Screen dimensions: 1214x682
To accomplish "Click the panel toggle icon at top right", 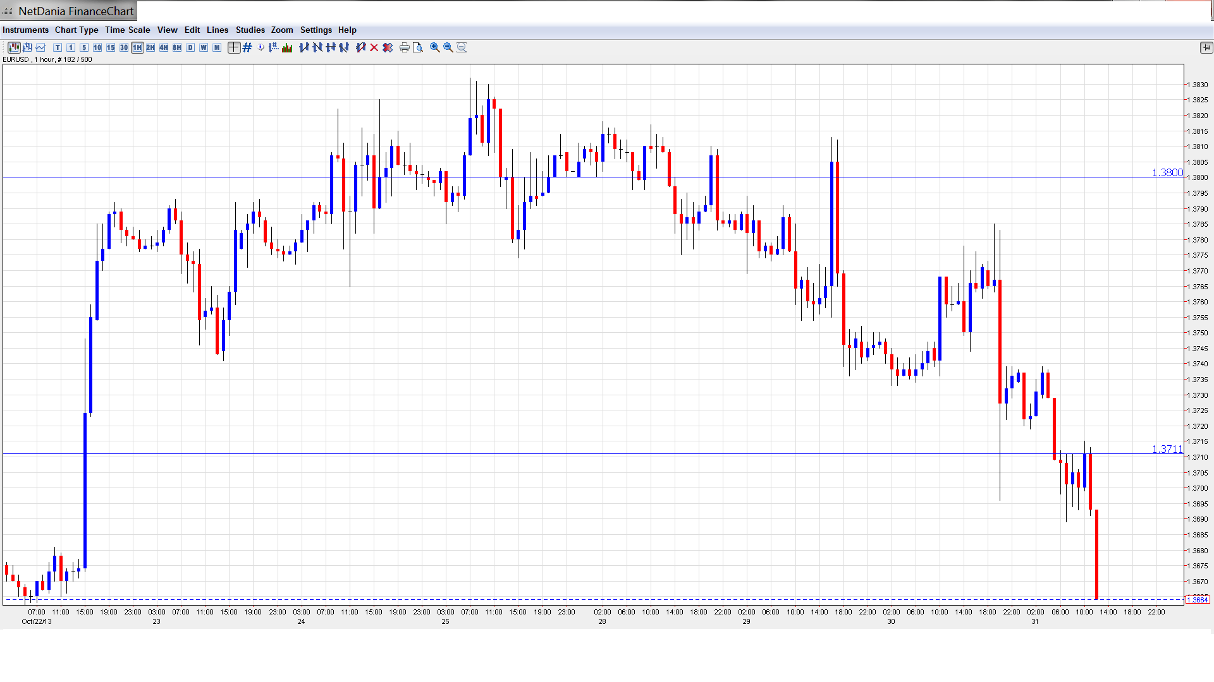I will pos(1206,47).
